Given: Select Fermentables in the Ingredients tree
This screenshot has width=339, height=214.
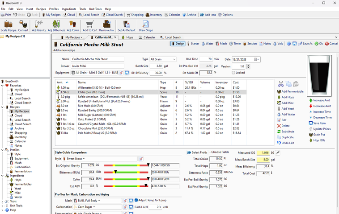Looking at the screenshot, I should [23, 184].
